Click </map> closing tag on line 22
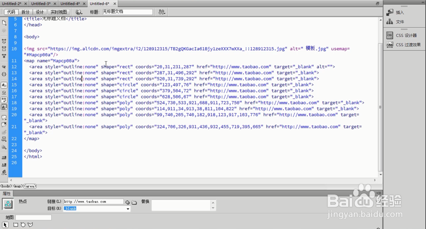 point(32,139)
